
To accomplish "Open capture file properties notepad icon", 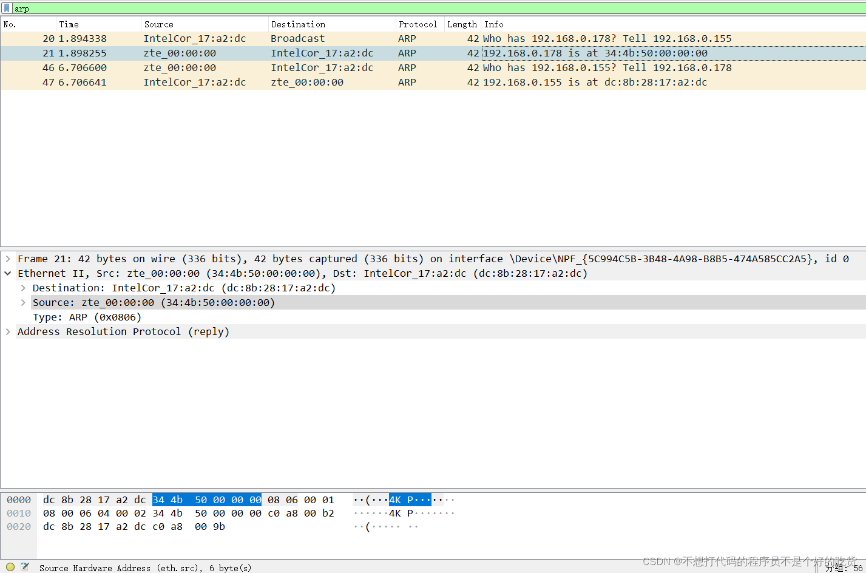I will coord(25,567).
